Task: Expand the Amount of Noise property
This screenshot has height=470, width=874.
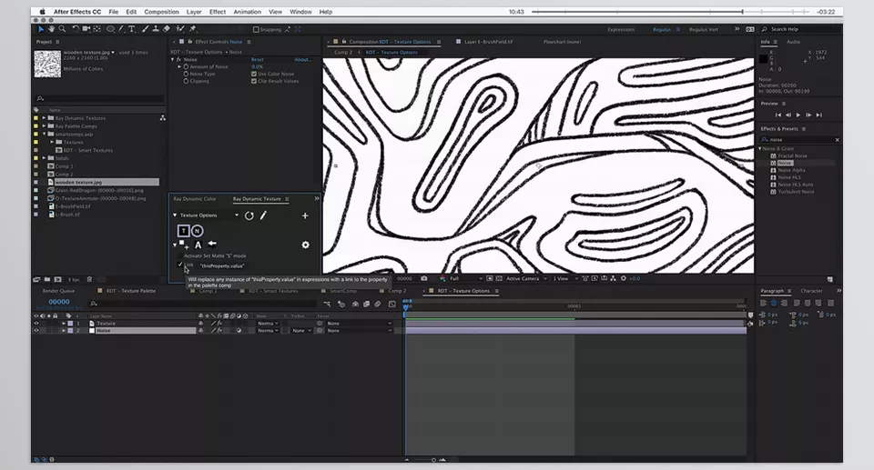Action: click(179, 66)
